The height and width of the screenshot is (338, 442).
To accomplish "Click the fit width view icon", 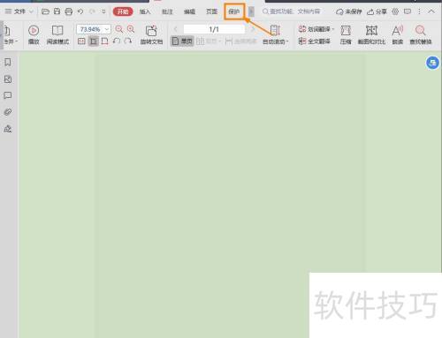I will 104,41.
